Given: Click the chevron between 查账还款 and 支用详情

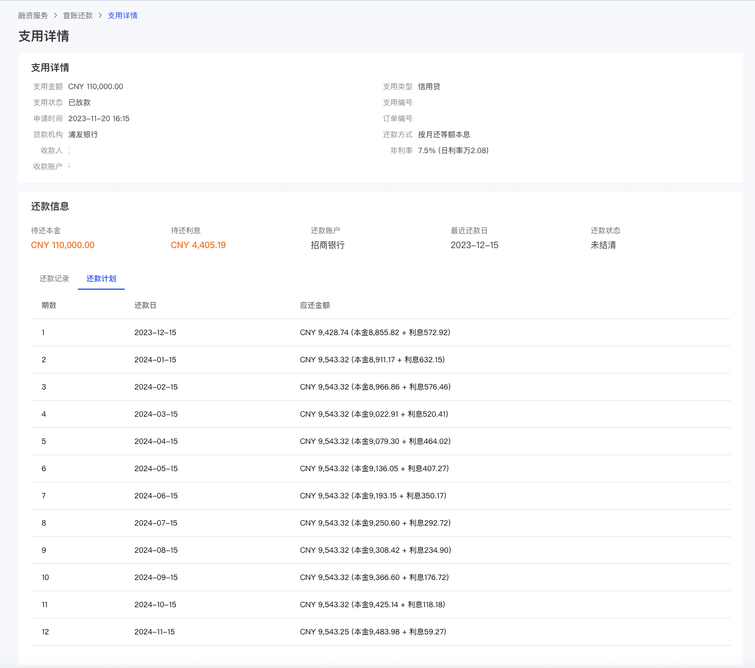Looking at the screenshot, I should click(100, 15).
